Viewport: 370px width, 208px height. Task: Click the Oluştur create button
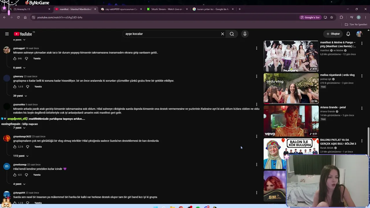click(x=333, y=34)
